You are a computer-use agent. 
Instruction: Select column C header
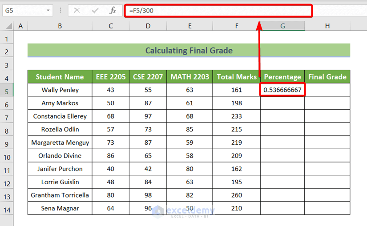(x=111, y=26)
